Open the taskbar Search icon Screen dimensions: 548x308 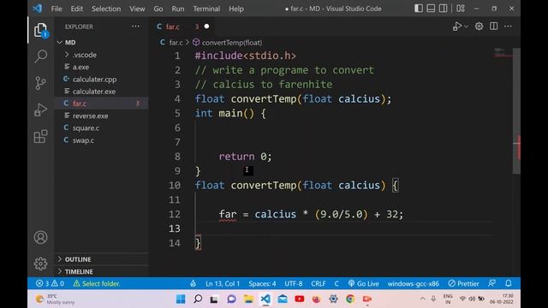click(198, 299)
